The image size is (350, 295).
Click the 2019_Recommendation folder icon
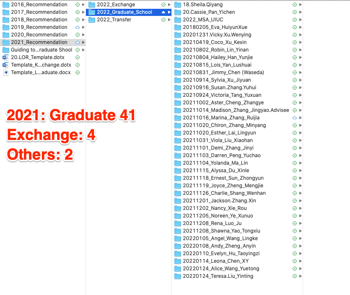(5, 27)
